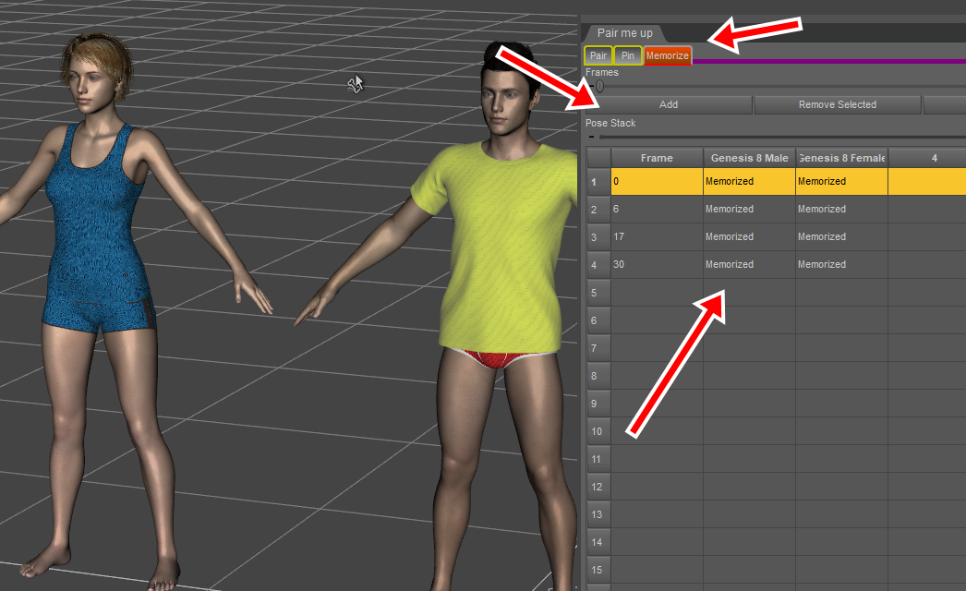Select the Memorize sub-tab

[x=667, y=55]
